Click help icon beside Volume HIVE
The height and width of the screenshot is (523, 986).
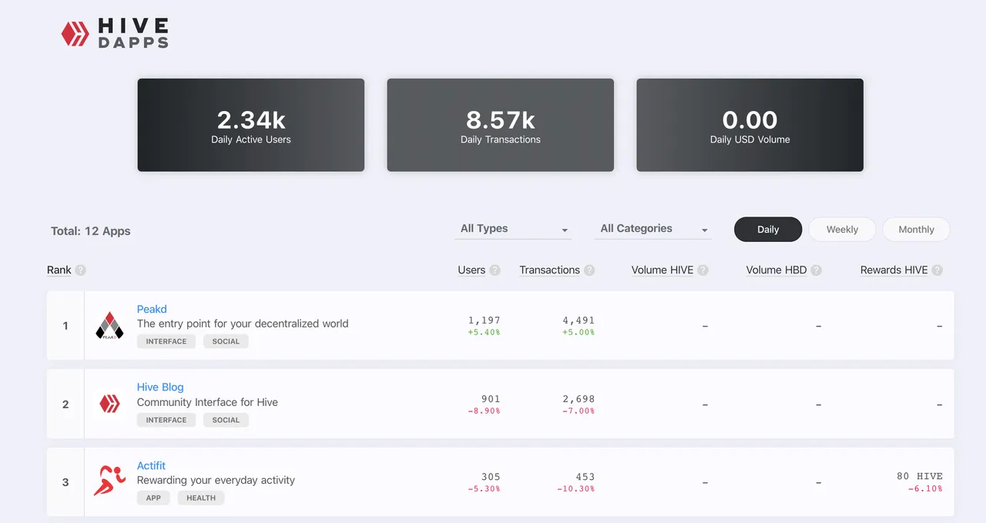click(703, 270)
